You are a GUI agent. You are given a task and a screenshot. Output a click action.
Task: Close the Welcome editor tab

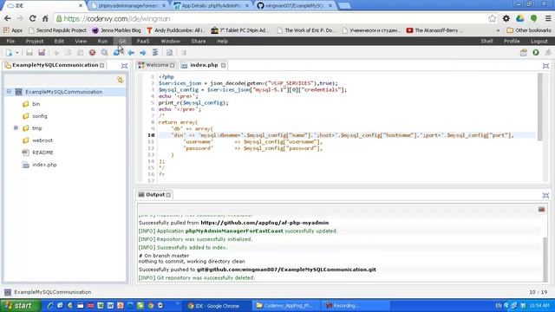pyautogui.click(x=172, y=66)
